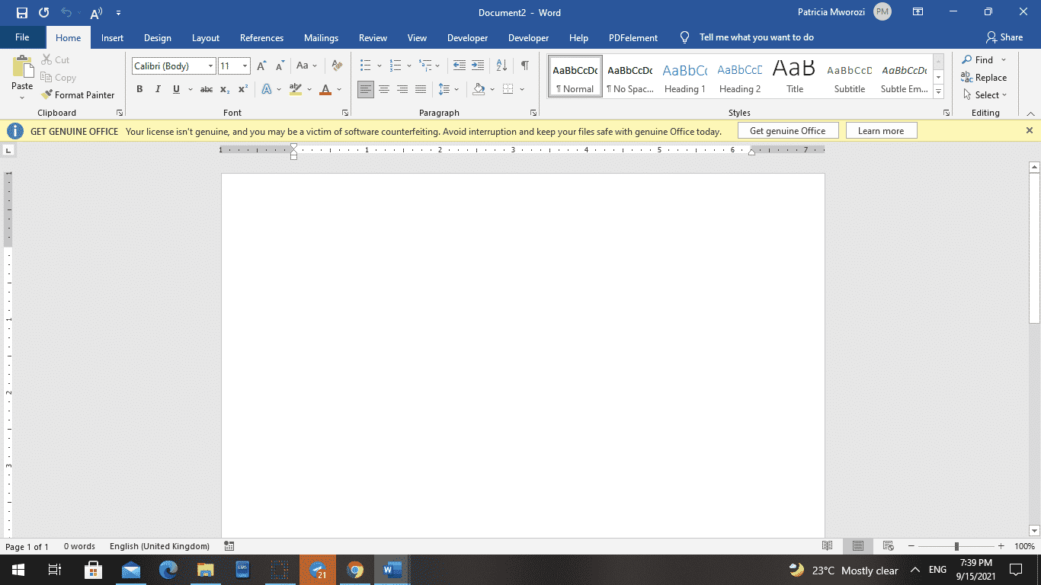Click the strikethrough formatting icon
1041x585 pixels.
point(206,89)
